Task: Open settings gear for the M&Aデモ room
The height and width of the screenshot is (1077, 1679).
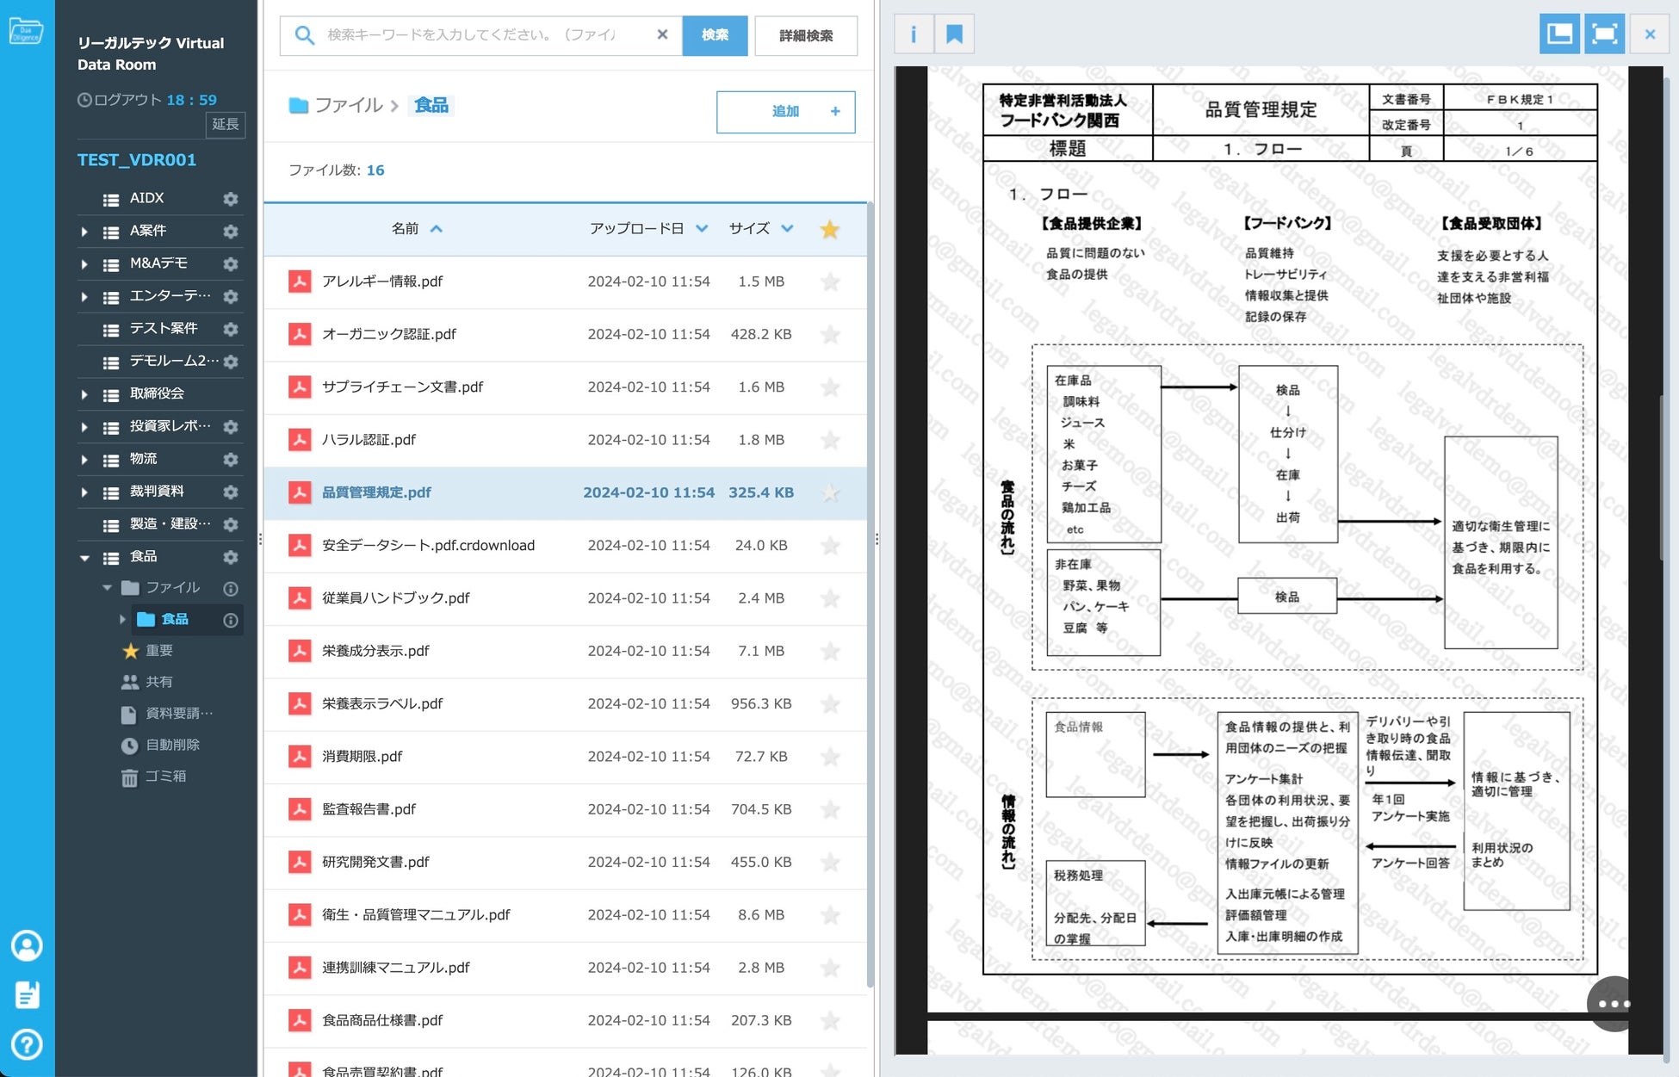Action: click(231, 264)
